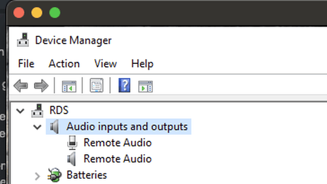Open the Action menu
The width and height of the screenshot is (327, 184).
pos(64,64)
